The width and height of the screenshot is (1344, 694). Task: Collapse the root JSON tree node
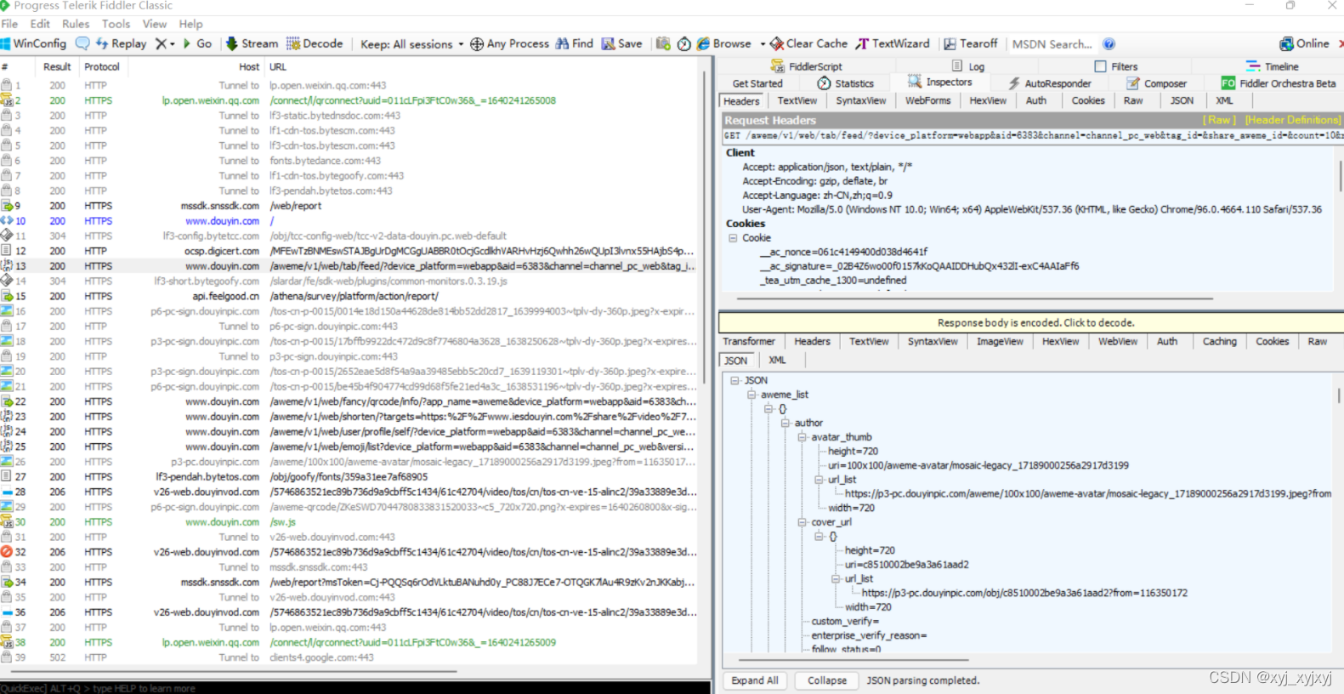coord(734,380)
